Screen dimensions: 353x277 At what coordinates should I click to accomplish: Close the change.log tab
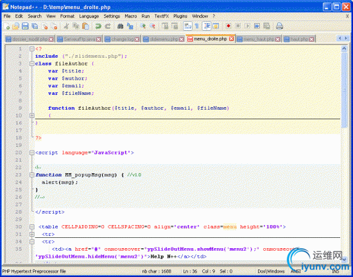coord(137,39)
